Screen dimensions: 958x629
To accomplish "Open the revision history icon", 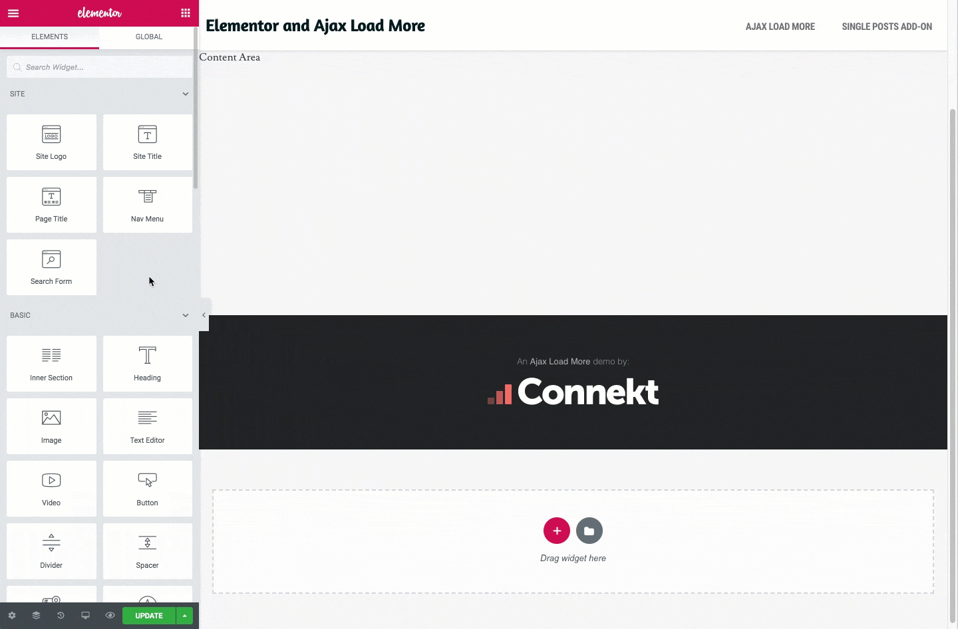I will [x=61, y=616].
